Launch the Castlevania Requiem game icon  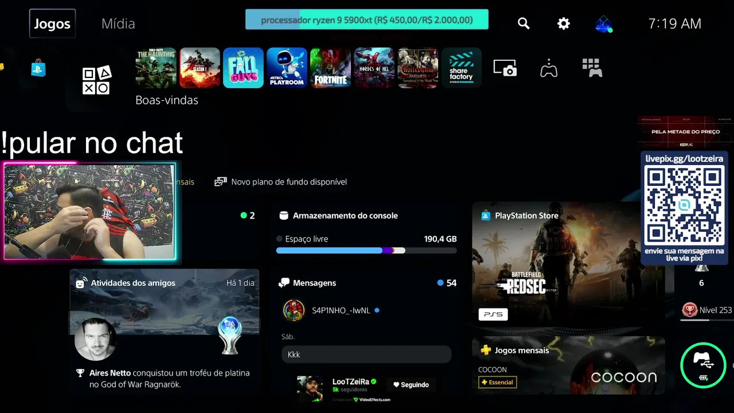[417, 68]
